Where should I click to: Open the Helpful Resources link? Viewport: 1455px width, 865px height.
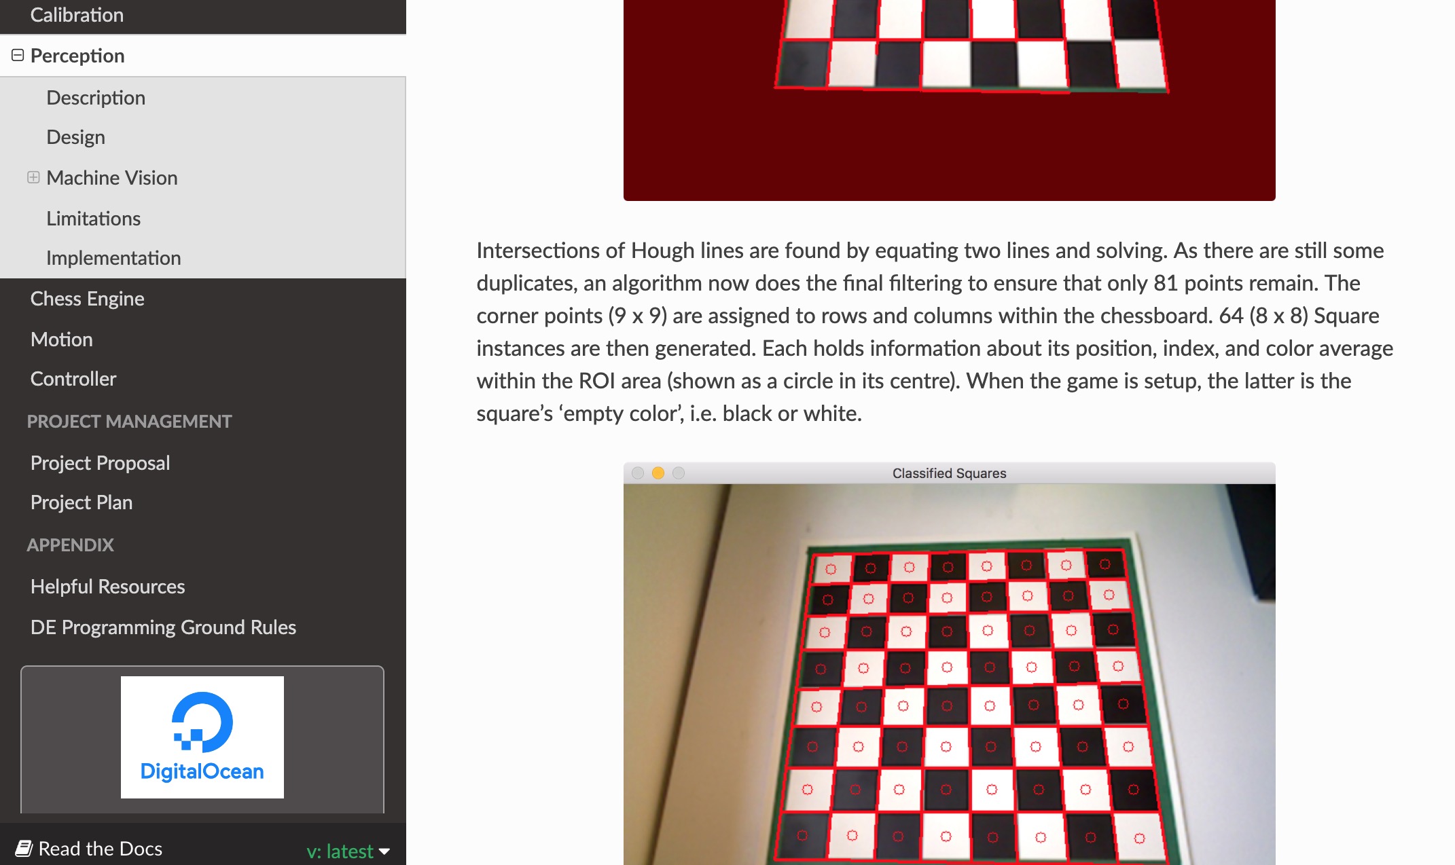[x=106, y=586]
